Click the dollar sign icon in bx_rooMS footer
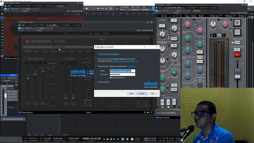 [145, 112]
